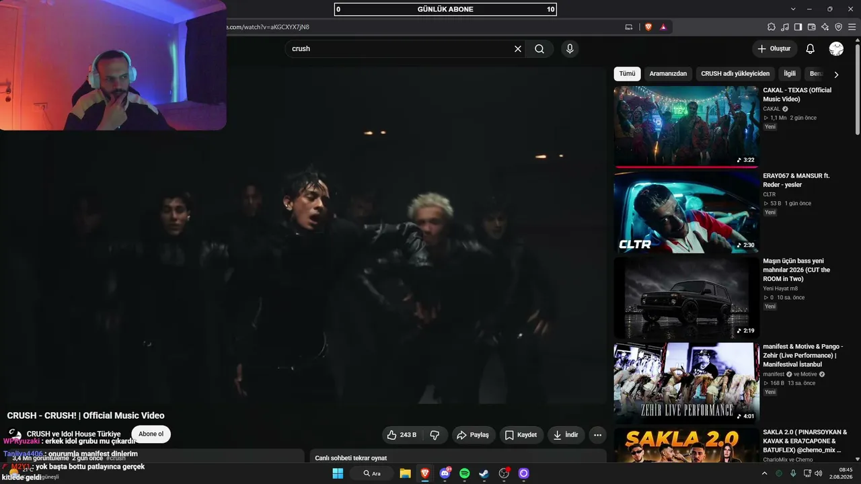The image size is (861, 484).
Task: Open the CAKAL - TEXAS video thumbnail
Action: point(686,126)
